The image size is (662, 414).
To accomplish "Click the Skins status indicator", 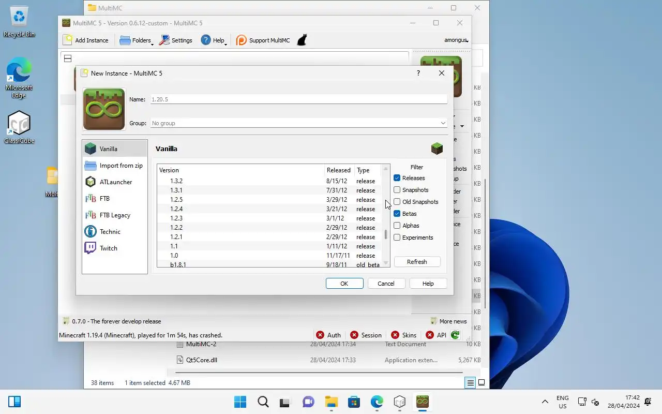I will tap(403, 335).
